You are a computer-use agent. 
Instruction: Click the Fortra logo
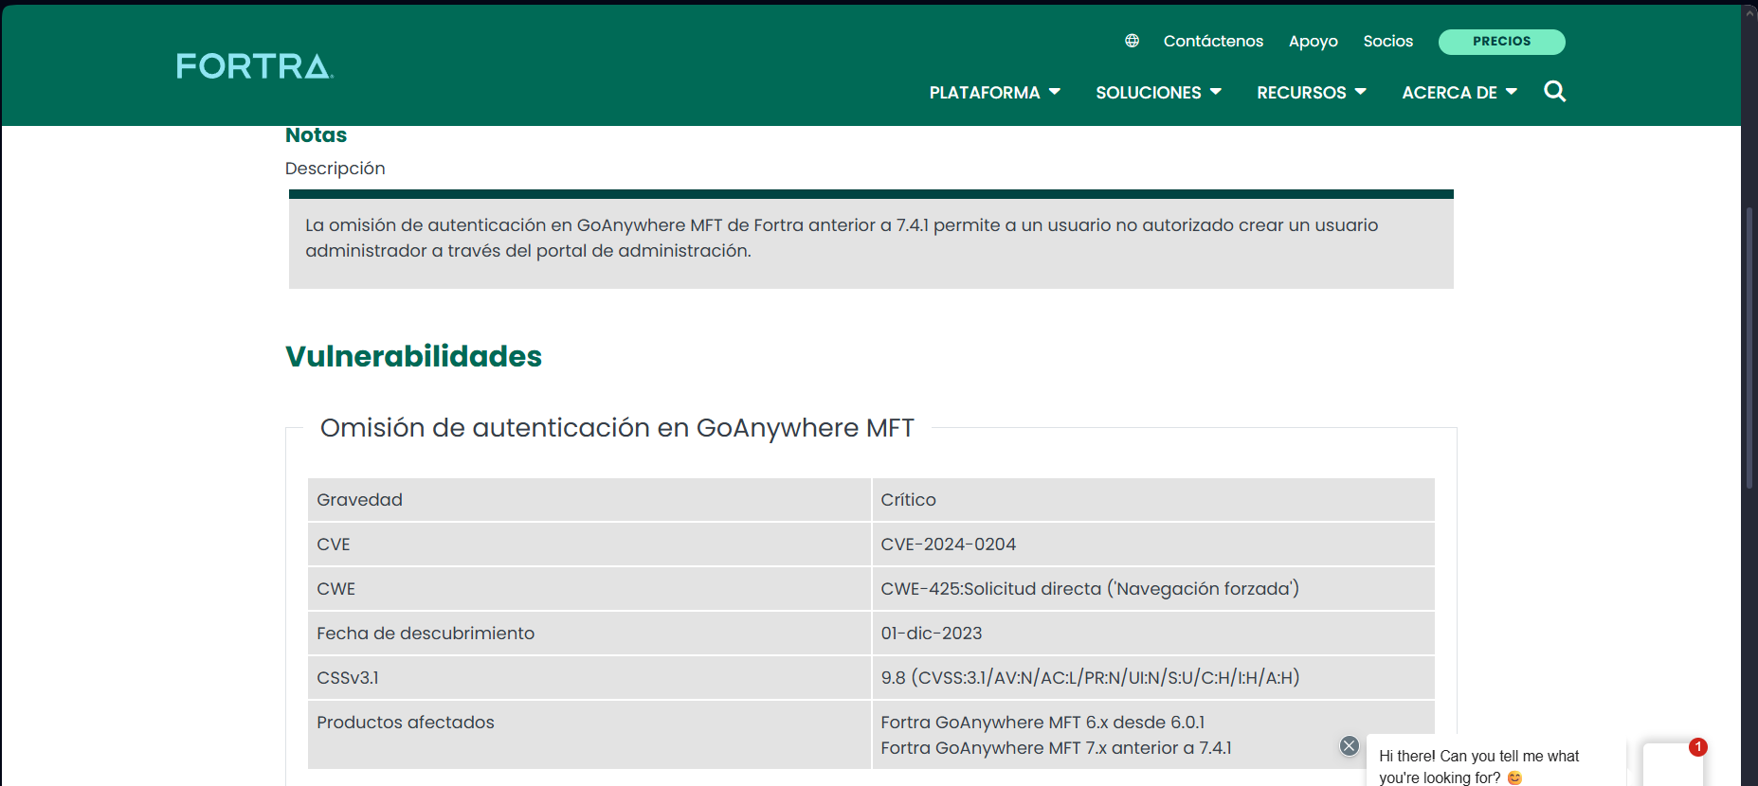255,66
